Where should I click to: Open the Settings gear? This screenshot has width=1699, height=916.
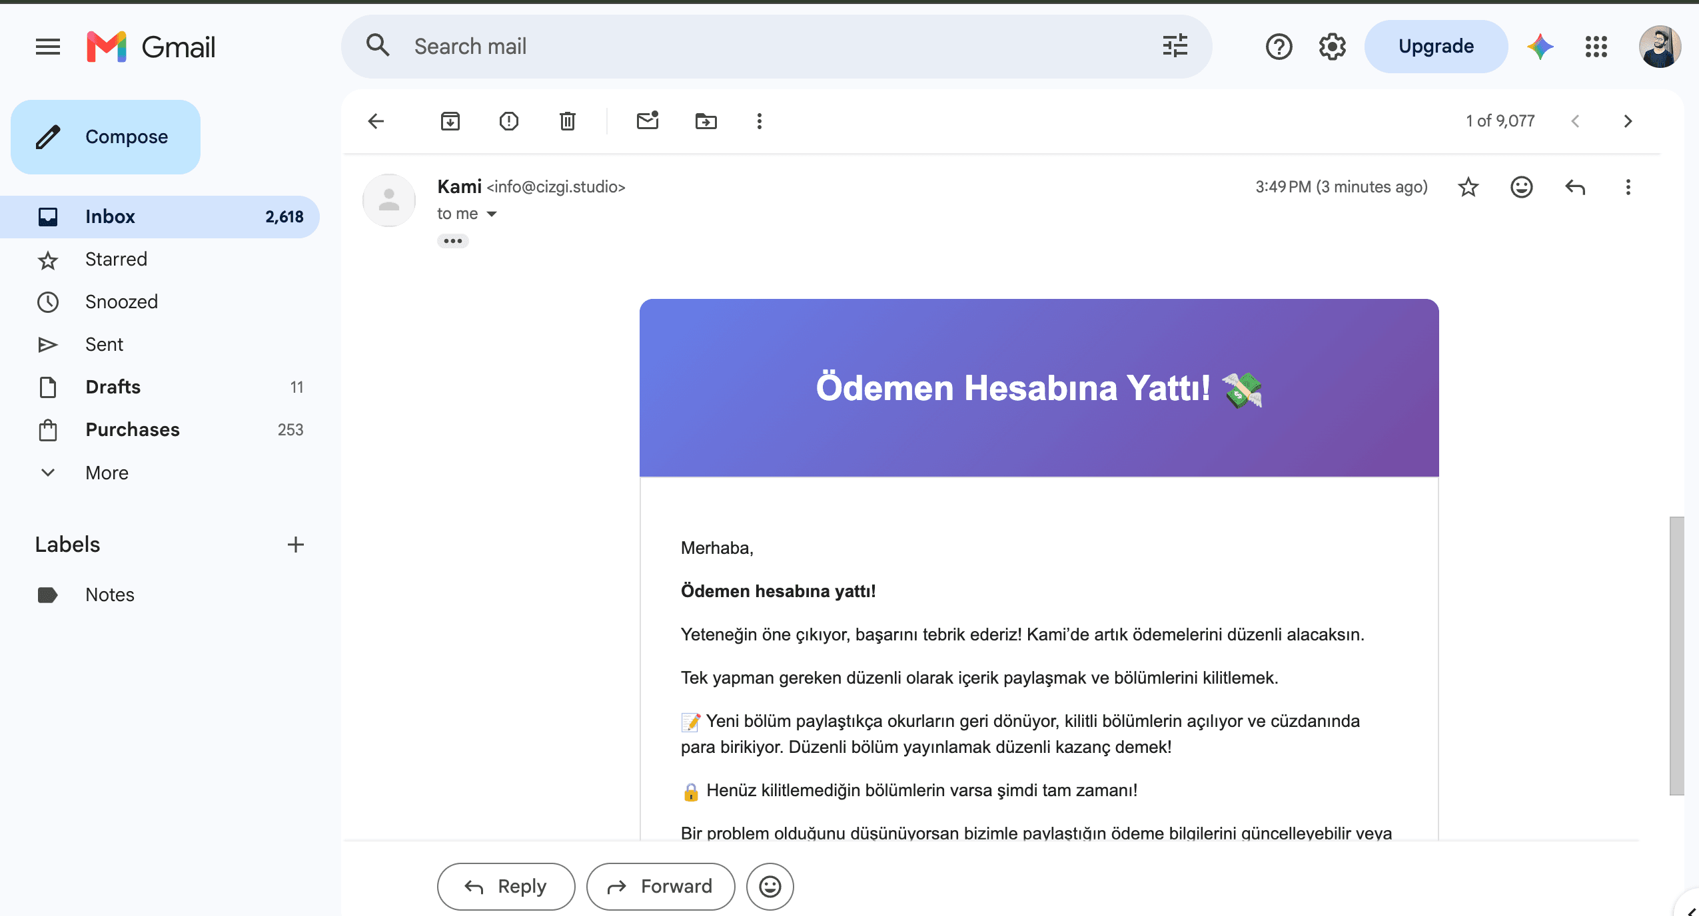1332,47
